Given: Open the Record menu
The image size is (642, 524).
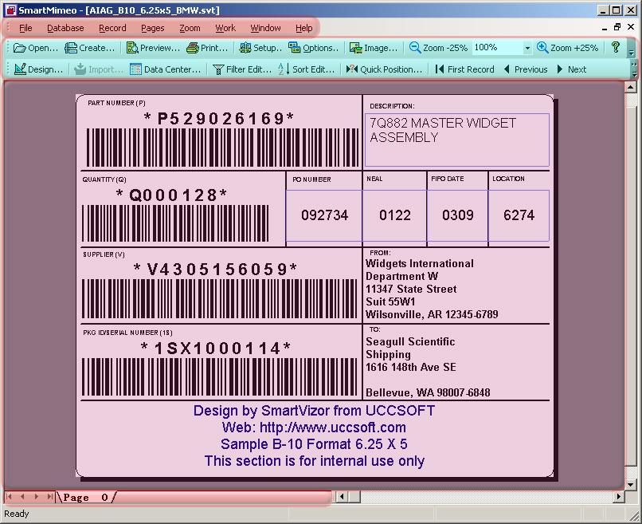Looking at the screenshot, I should pyautogui.click(x=112, y=28).
